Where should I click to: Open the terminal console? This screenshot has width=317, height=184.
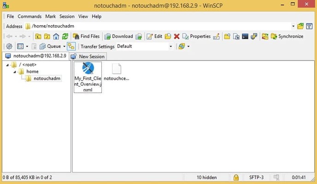click(x=245, y=36)
